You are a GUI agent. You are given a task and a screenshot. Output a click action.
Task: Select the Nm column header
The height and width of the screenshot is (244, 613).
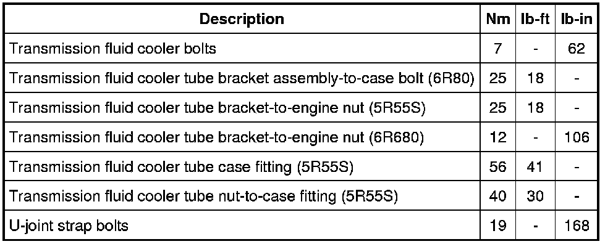498,19
